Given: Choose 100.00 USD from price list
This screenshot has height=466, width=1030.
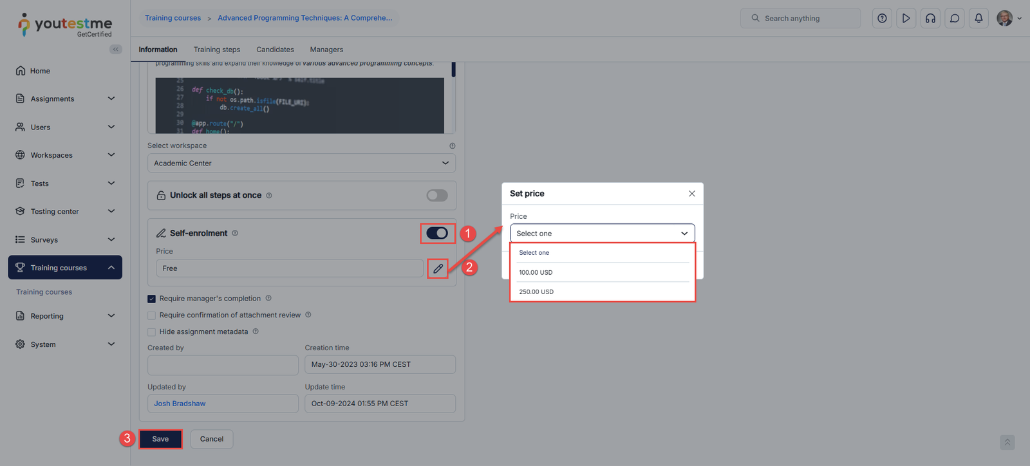Looking at the screenshot, I should coord(536,272).
